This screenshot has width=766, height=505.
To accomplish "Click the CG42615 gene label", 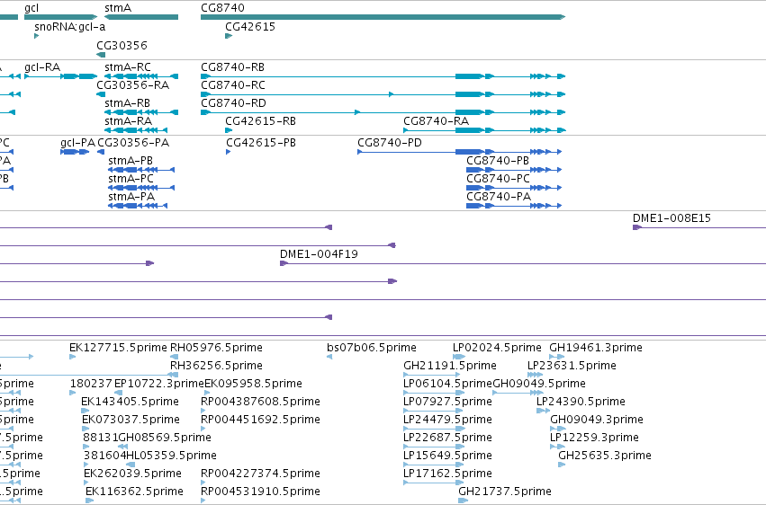I will pyautogui.click(x=250, y=26).
